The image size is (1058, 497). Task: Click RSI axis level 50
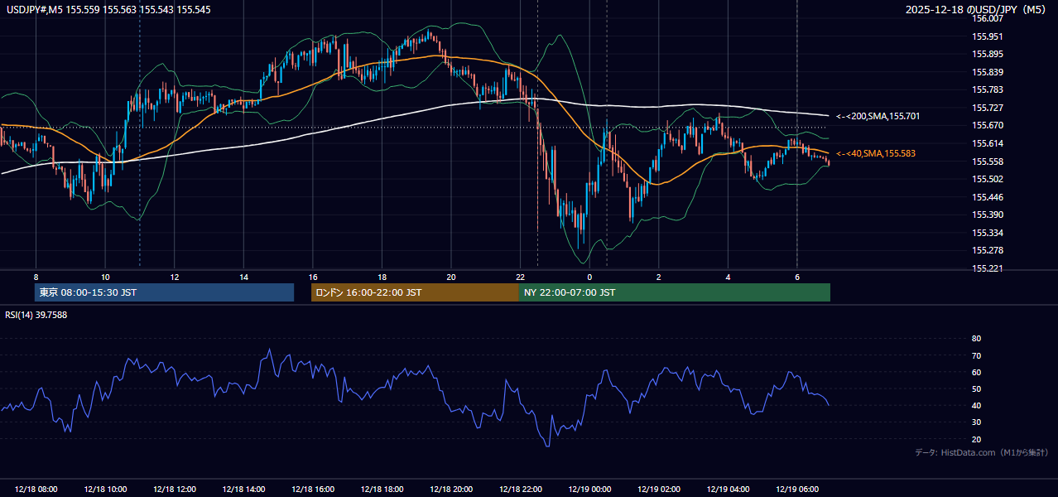pos(976,388)
